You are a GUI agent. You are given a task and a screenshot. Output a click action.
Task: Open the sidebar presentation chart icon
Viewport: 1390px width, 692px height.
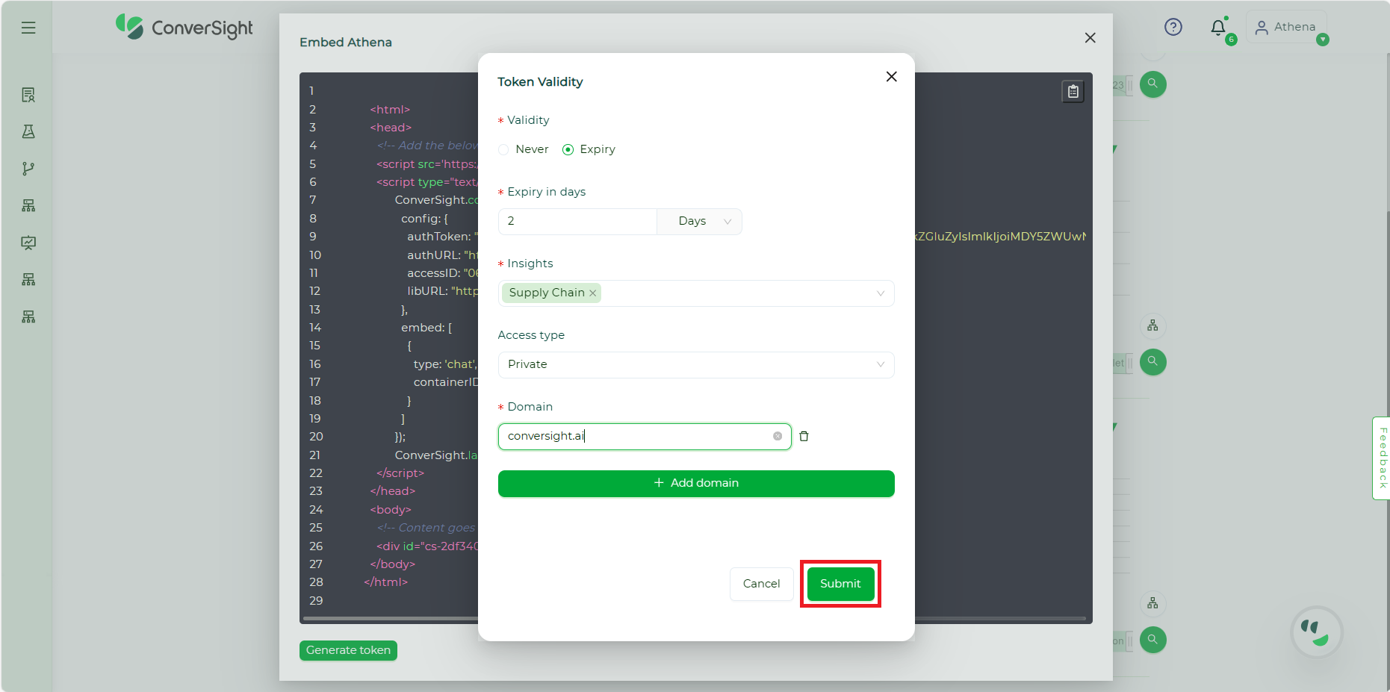(28, 243)
